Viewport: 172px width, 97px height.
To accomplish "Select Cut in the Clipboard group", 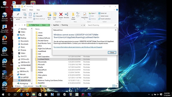I will [36, 13].
